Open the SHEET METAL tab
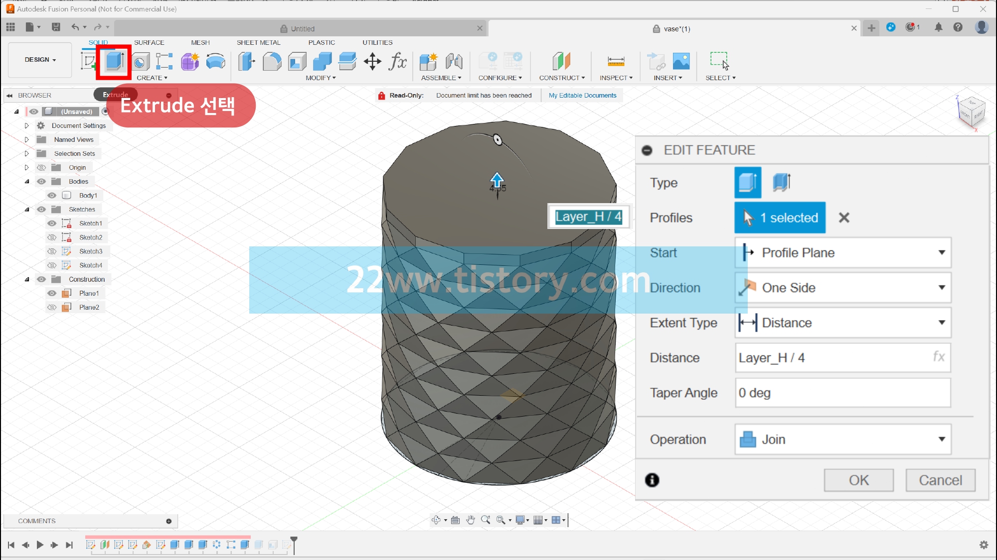The image size is (997, 560). [258, 43]
